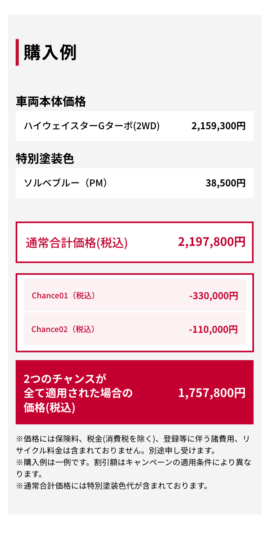Screen dimensions: 270x538
Task: Click the ハイウェイスターGターボ(2WD) model name
Action: pos(92,126)
